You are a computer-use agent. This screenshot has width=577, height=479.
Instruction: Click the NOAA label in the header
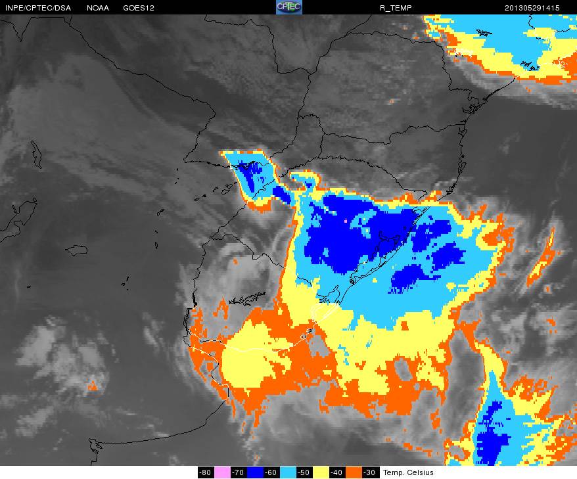[97, 8]
